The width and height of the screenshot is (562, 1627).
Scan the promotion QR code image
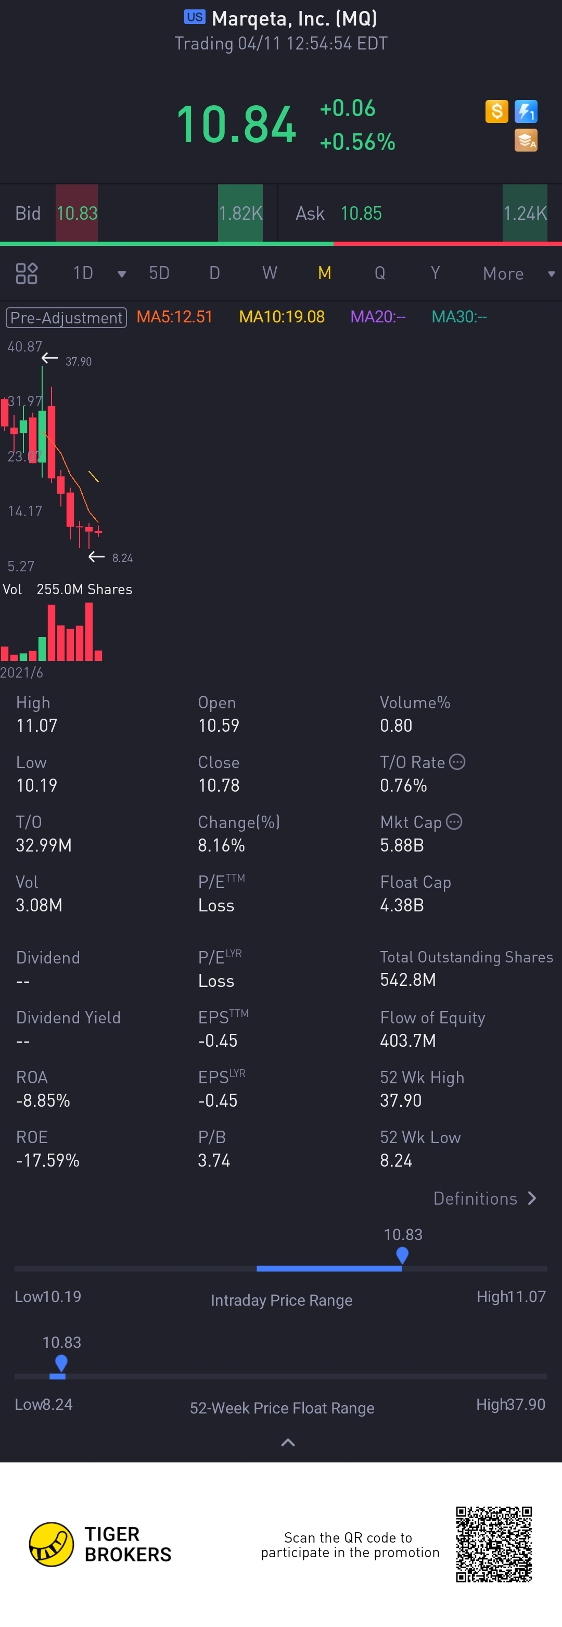pos(494,1544)
